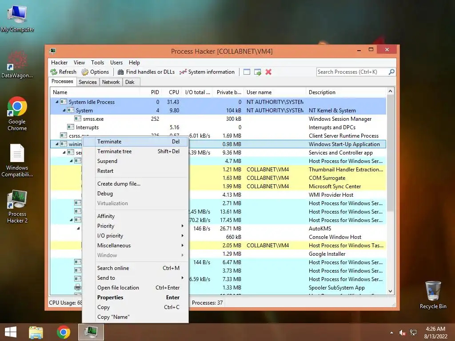Switch to the Network tab
Image resolution: width=455 pixels, height=341 pixels.
pos(111,82)
